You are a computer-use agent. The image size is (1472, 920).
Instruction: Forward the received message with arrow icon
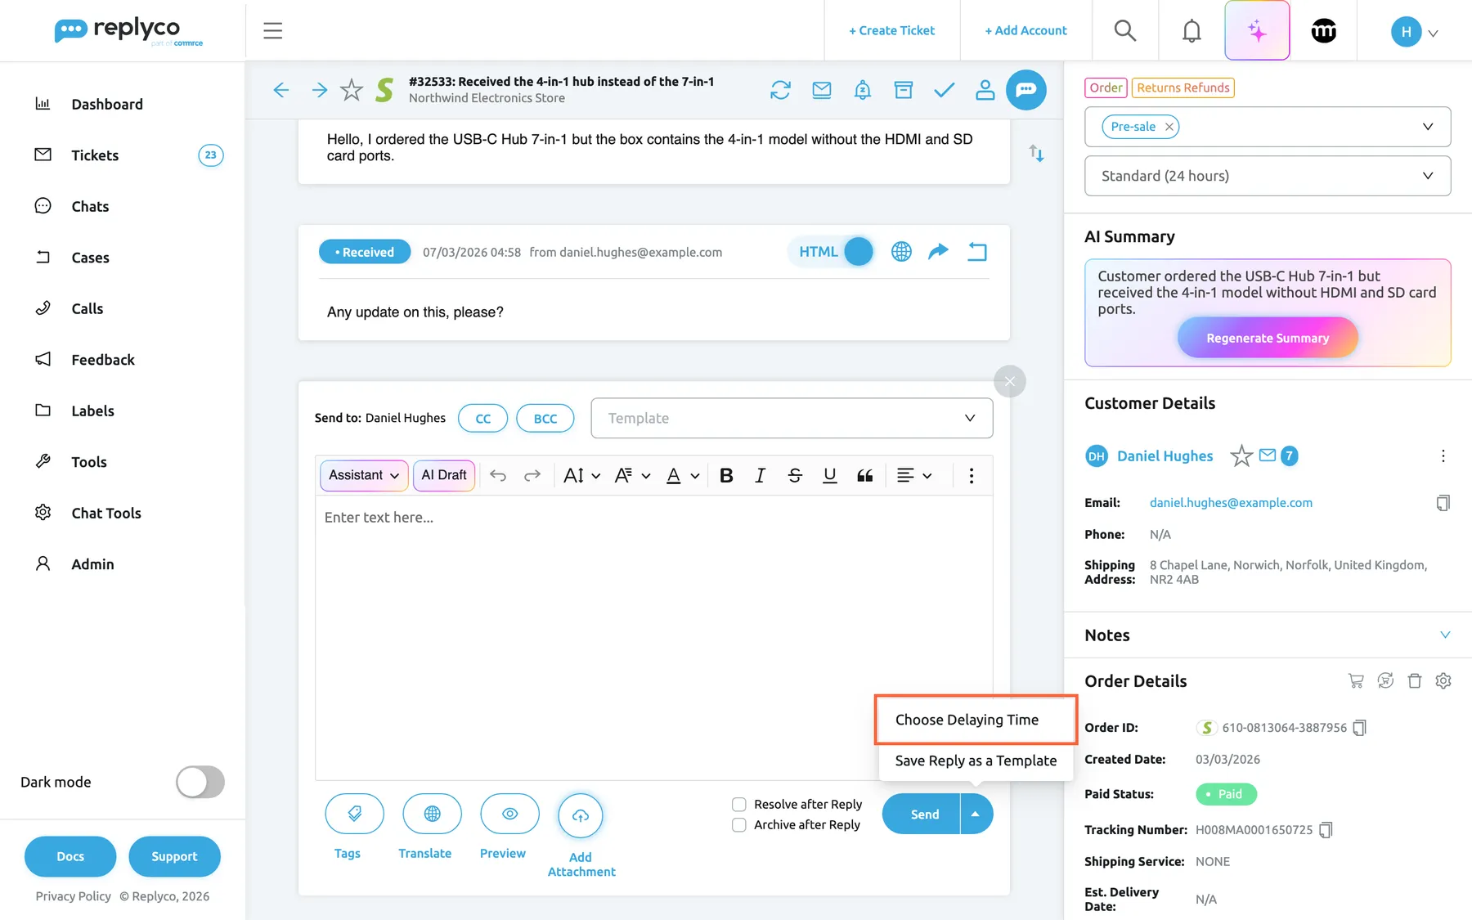coord(939,251)
